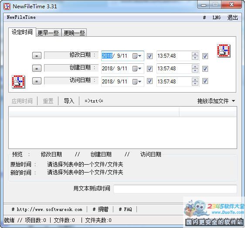The image size is (245, 228).
Task: Toggle the 访问日期 time checkbox
Action: [205, 81]
